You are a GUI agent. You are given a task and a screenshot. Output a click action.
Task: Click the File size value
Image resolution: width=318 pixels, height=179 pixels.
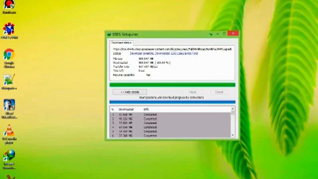click(146, 59)
